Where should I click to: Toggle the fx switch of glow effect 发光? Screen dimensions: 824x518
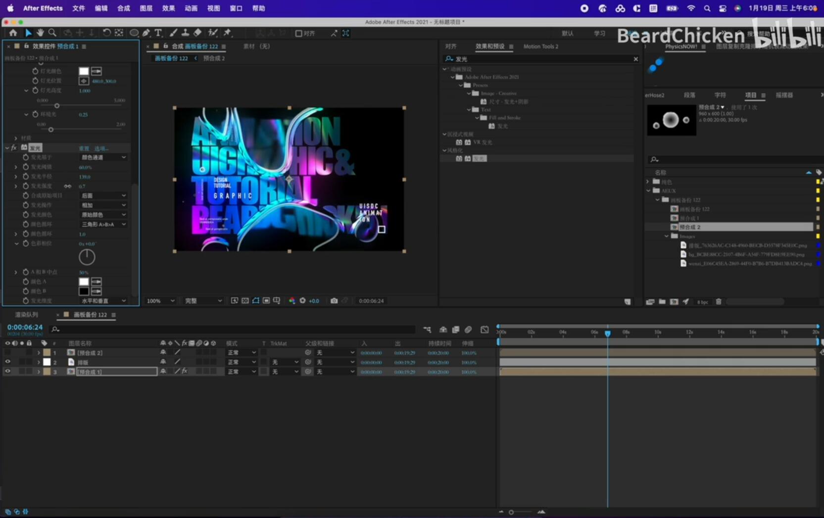(14, 148)
